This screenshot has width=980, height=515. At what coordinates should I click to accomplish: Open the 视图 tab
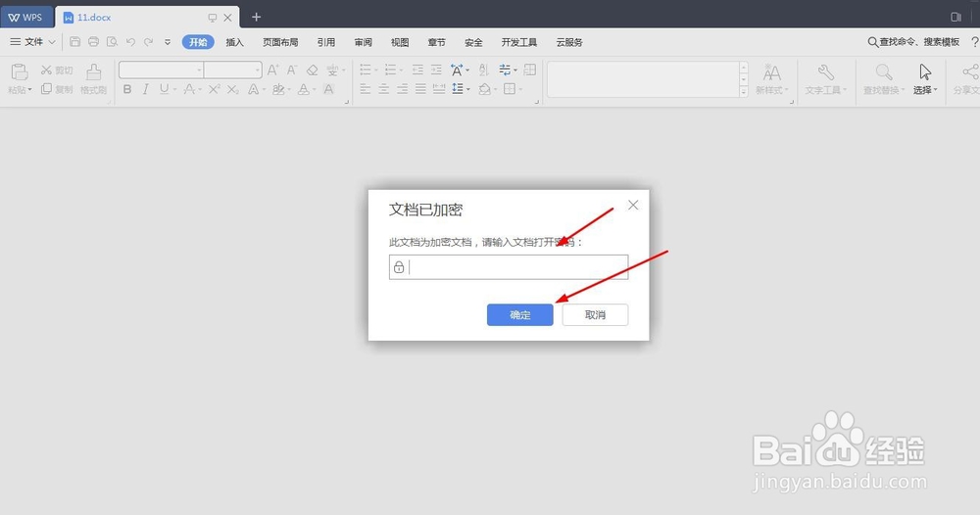(400, 42)
